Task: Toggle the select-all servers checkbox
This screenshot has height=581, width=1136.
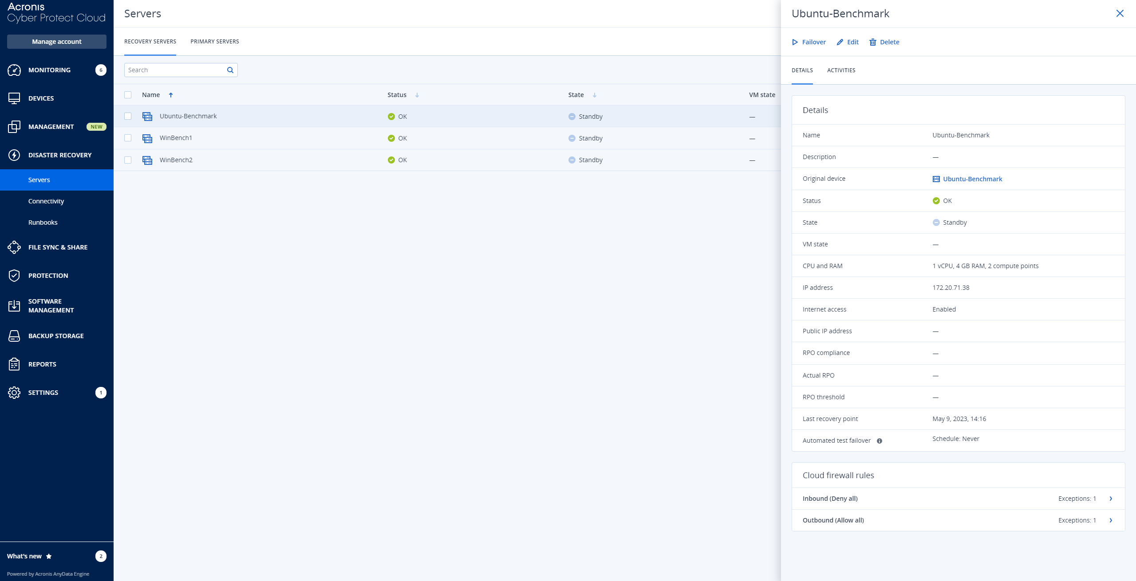Action: (128, 95)
